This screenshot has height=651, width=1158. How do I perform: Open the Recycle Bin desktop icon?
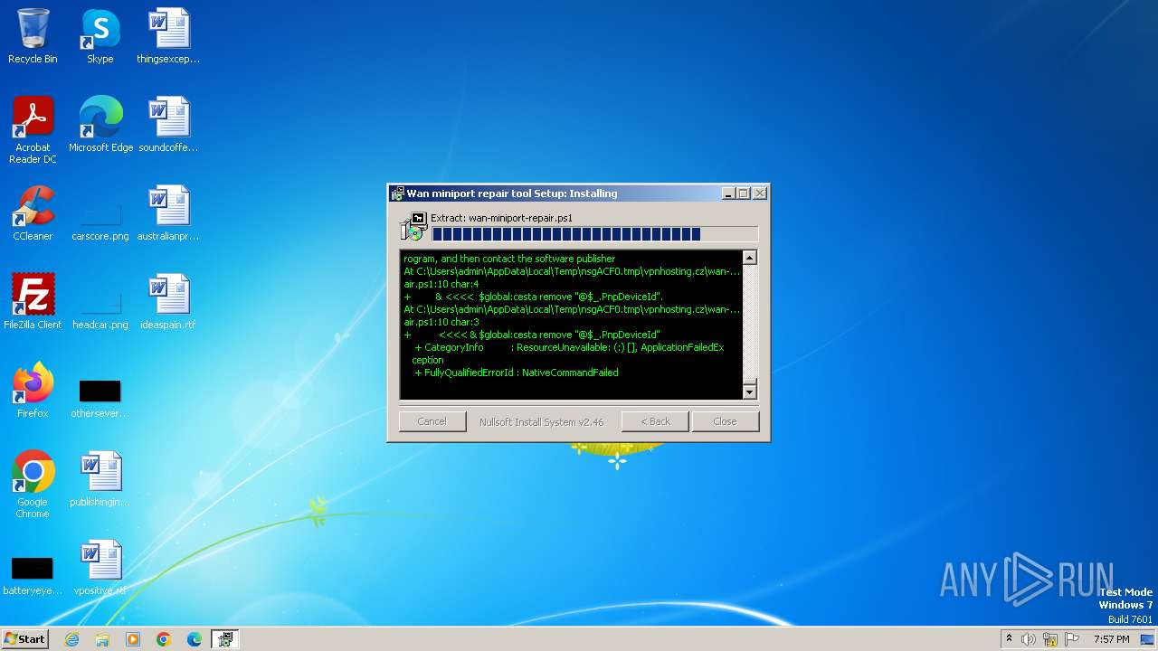coord(33,36)
